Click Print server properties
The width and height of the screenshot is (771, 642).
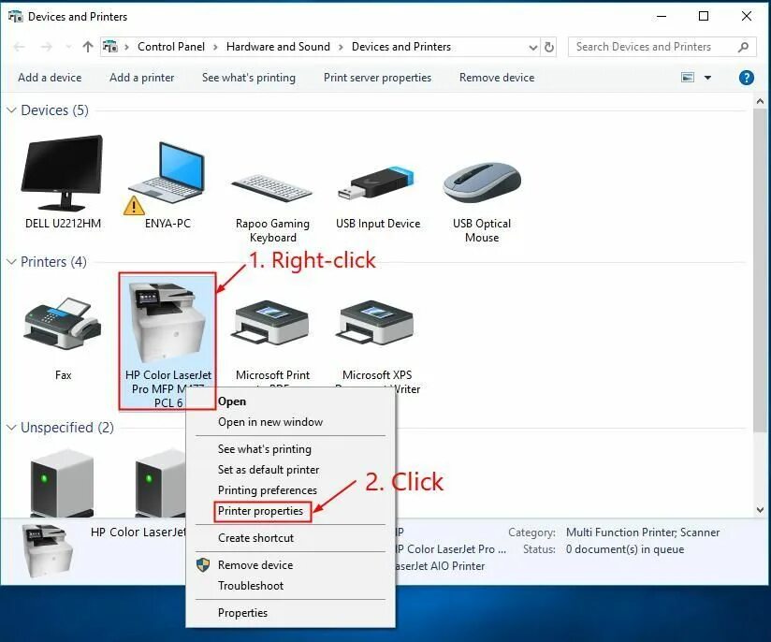pos(377,78)
